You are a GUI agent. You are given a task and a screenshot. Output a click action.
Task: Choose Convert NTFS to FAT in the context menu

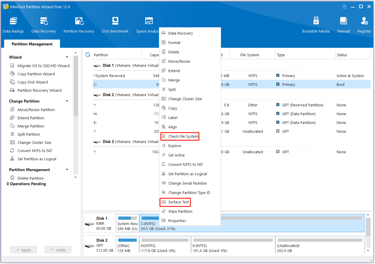tap(190, 165)
